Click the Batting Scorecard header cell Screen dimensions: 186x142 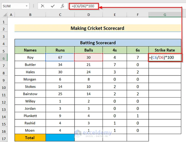(98, 43)
